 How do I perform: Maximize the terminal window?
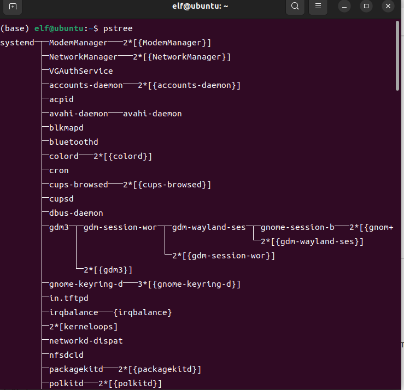(x=366, y=6)
